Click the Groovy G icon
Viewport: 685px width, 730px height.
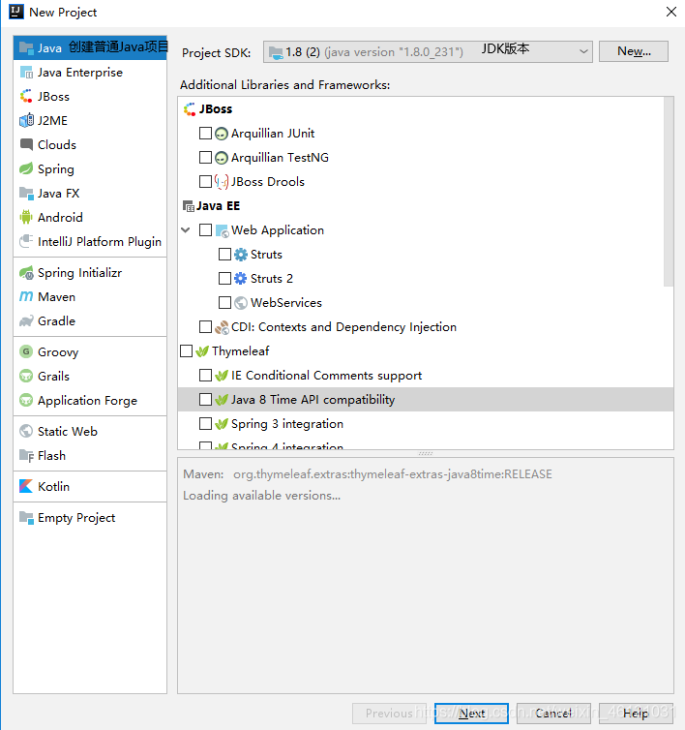pos(26,351)
